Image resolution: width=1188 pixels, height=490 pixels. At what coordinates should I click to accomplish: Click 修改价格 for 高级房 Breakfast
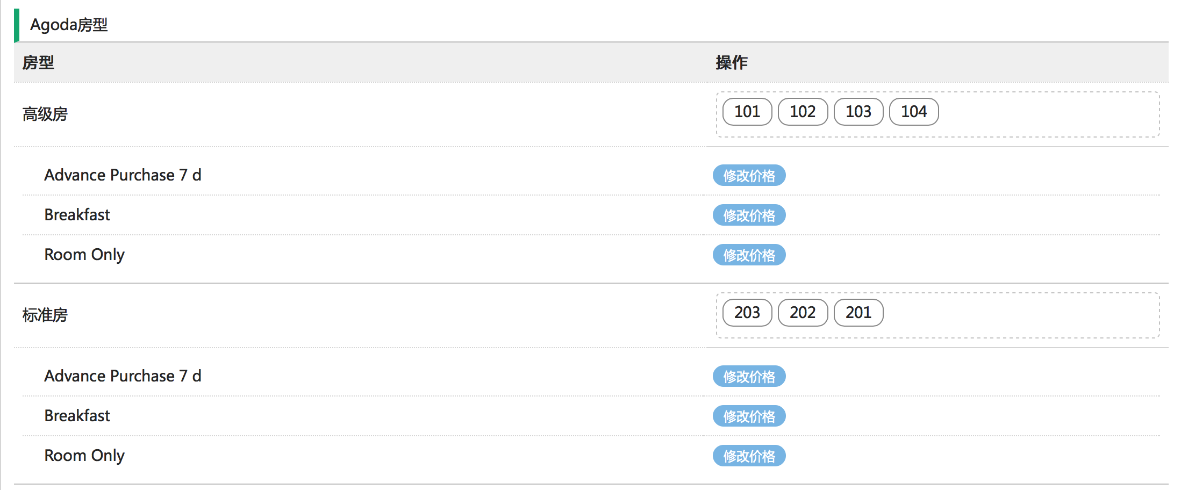pos(749,215)
